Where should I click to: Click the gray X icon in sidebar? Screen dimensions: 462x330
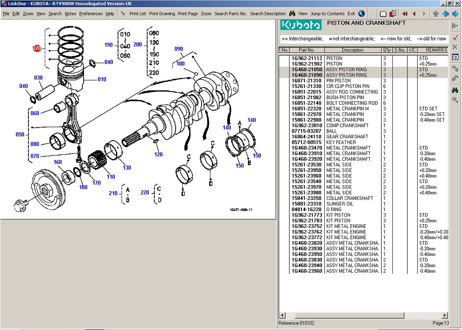point(455,47)
